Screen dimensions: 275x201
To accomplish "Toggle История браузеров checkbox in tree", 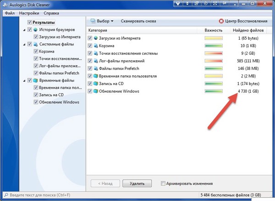I will [x=29, y=30].
